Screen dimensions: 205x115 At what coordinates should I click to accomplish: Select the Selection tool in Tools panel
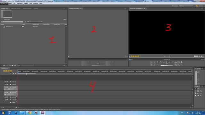click(x=196, y=89)
